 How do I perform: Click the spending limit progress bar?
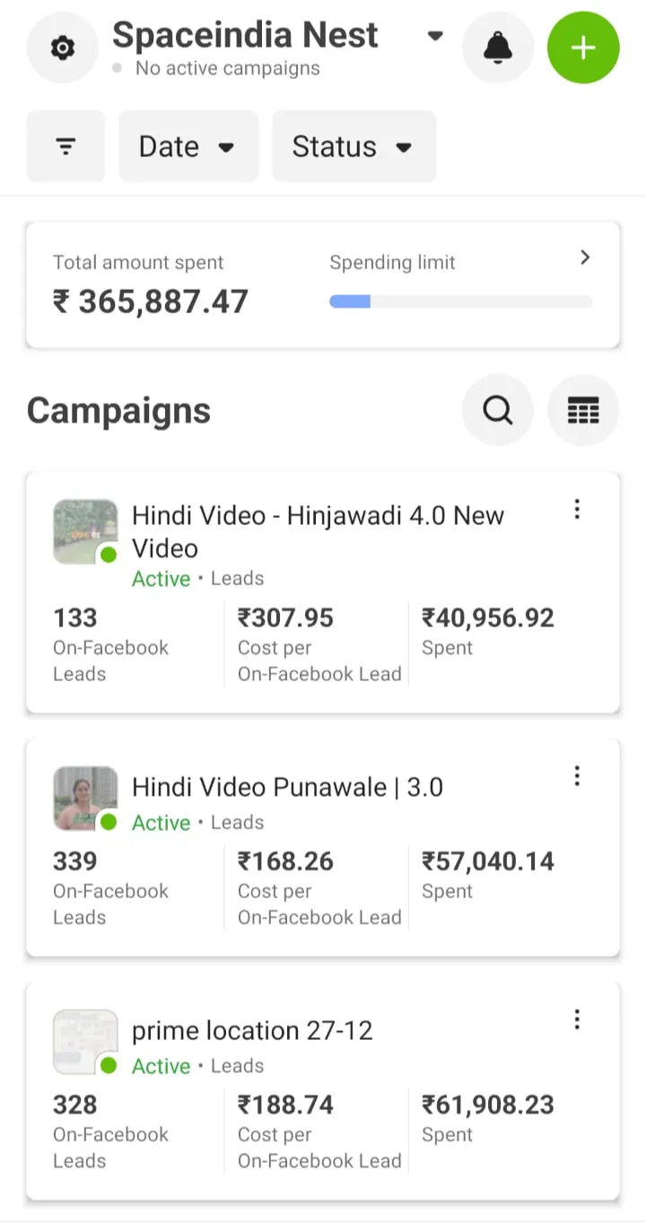(x=460, y=301)
